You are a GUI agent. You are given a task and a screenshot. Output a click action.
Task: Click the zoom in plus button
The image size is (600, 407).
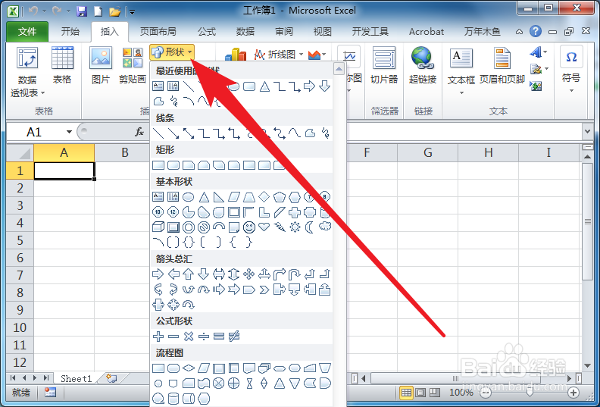[573, 393]
